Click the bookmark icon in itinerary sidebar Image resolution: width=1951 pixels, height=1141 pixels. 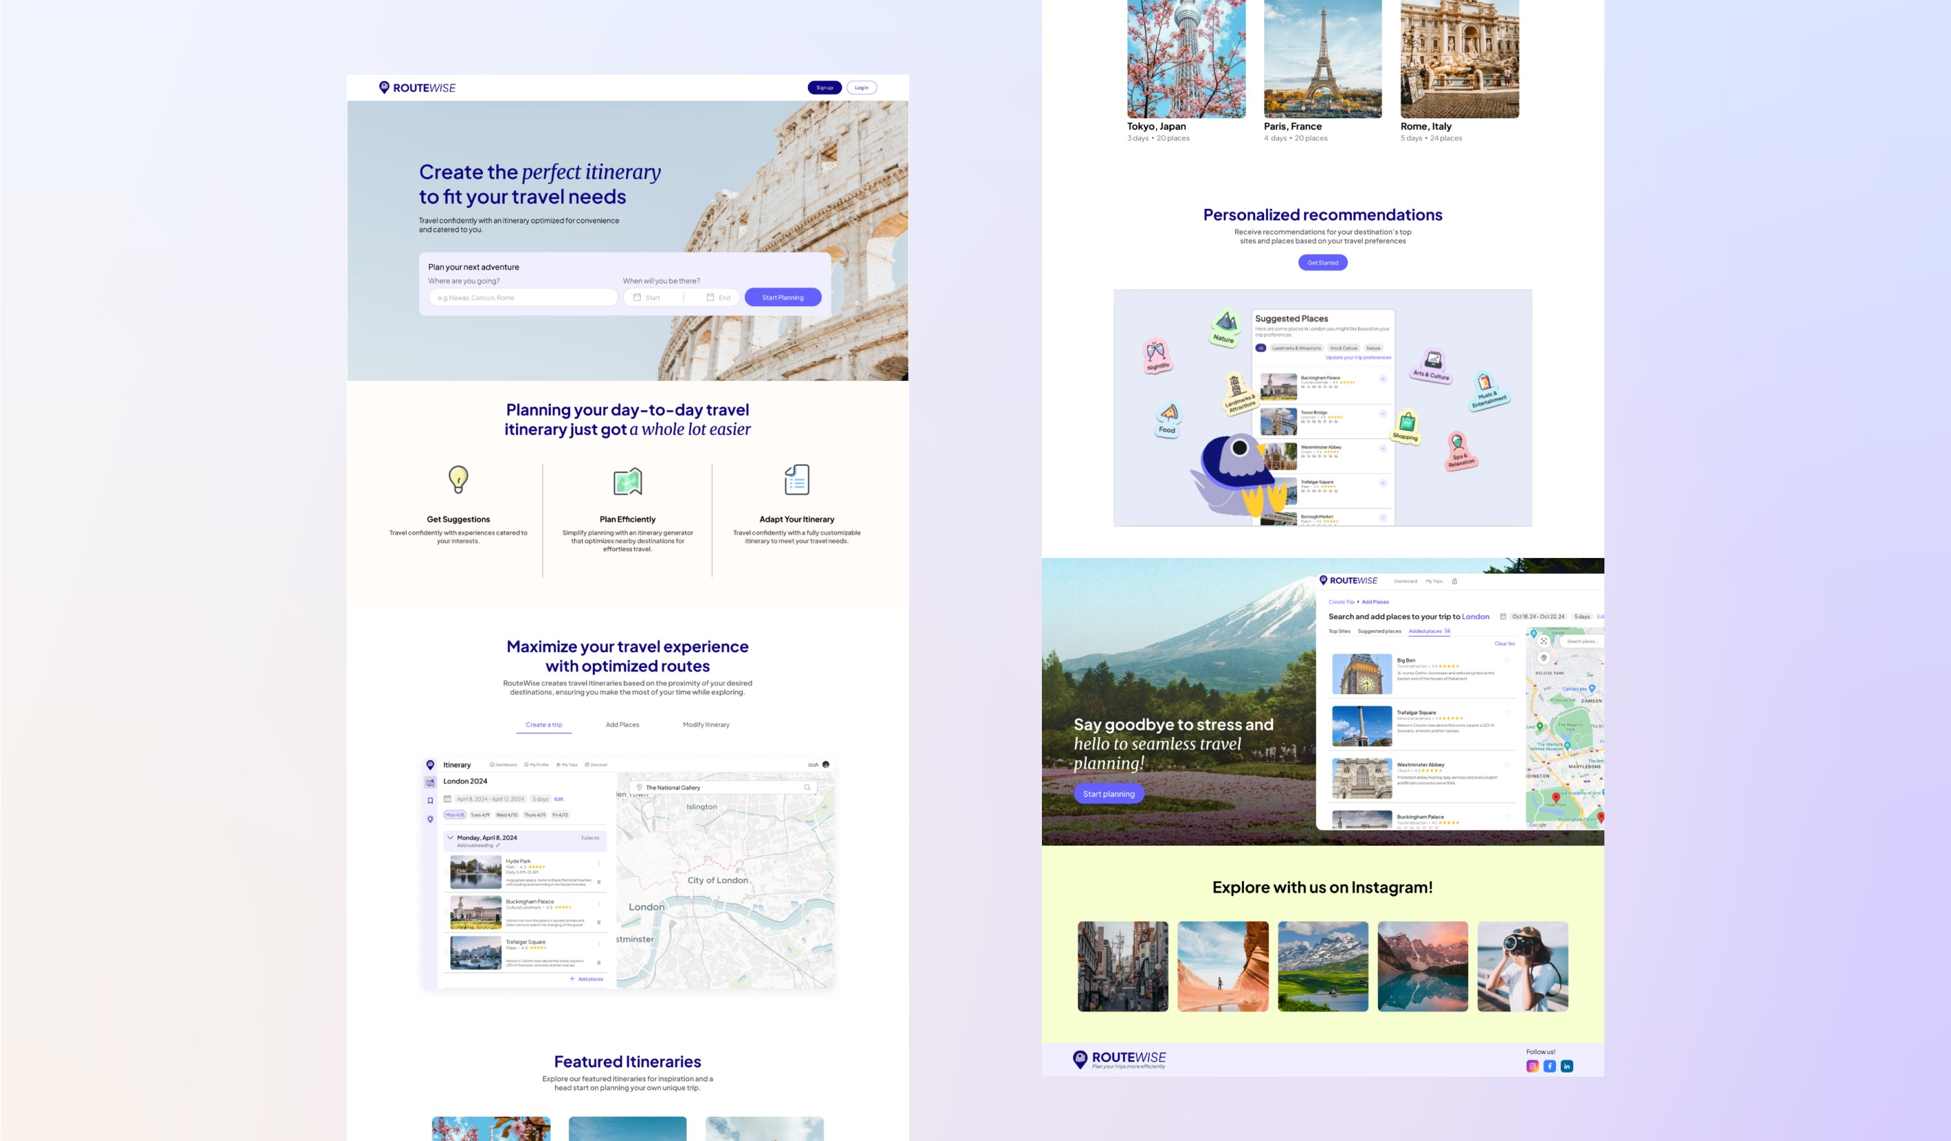pos(430,801)
